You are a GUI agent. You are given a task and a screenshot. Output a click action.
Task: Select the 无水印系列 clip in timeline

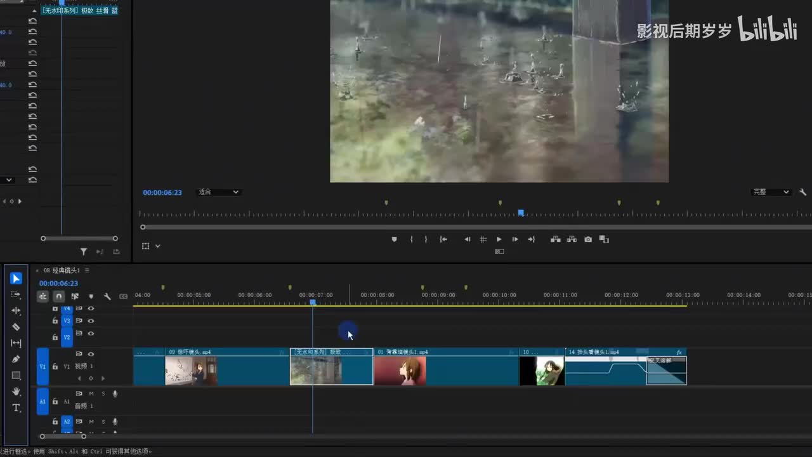click(x=331, y=366)
